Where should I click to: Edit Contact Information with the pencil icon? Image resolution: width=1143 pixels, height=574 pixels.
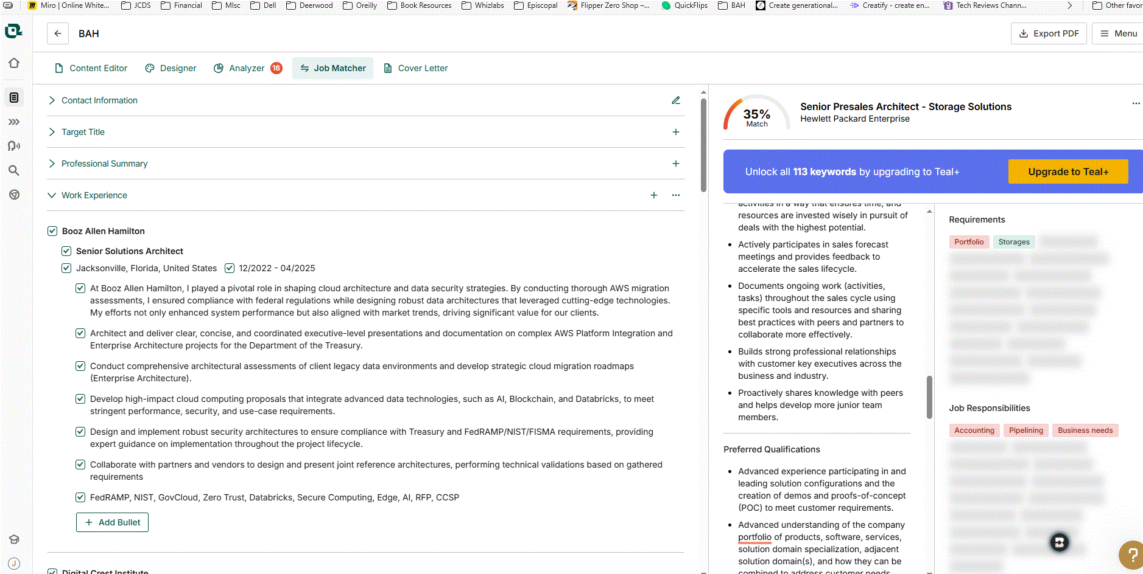click(x=676, y=100)
